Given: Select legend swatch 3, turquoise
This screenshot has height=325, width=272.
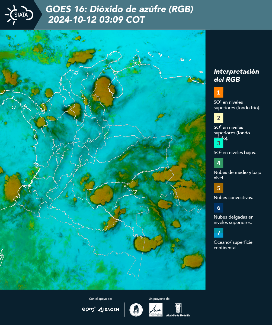Looking at the screenshot, I should [x=218, y=143].
